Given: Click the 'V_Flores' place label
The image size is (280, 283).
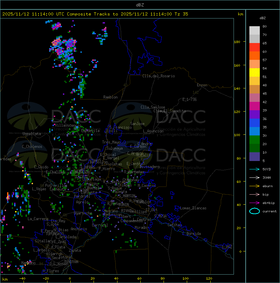Looking at the screenshot, I should point(51,271).
